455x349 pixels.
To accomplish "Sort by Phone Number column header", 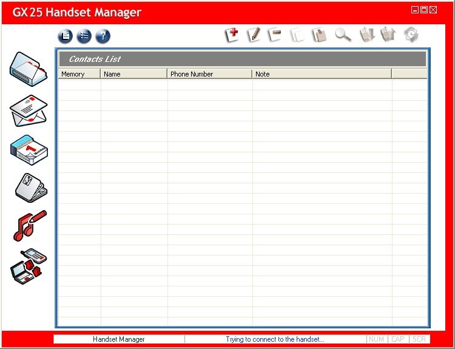I will click(x=209, y=74).
